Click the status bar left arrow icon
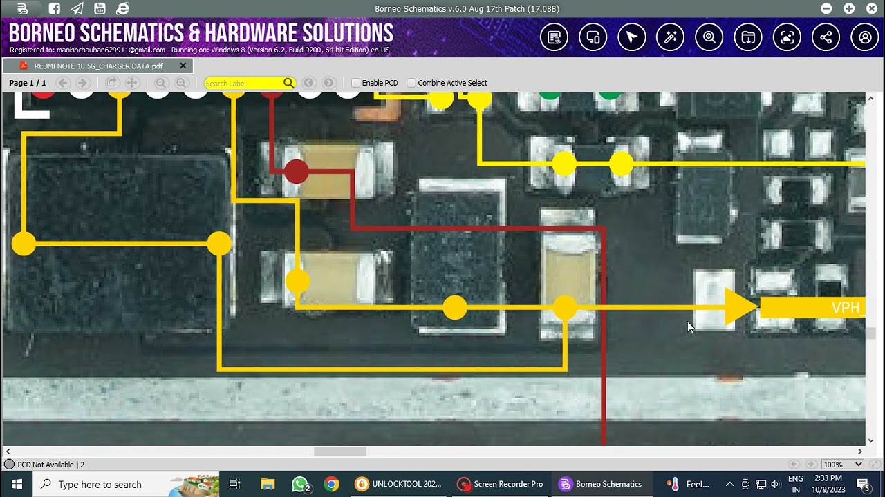 [794, 465]
